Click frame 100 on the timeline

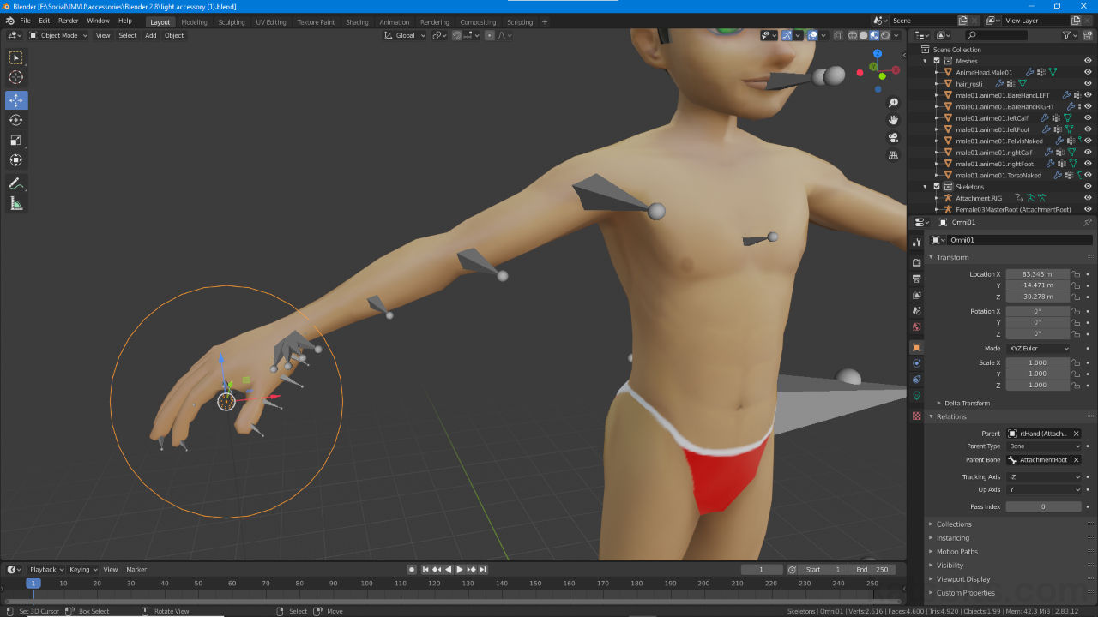click(367, 584)
